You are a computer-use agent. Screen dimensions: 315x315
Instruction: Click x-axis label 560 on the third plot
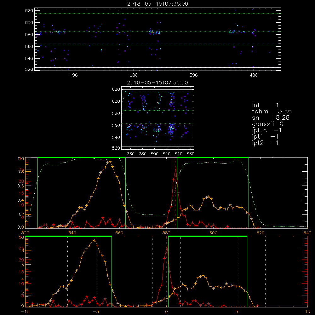pos(119,233)
